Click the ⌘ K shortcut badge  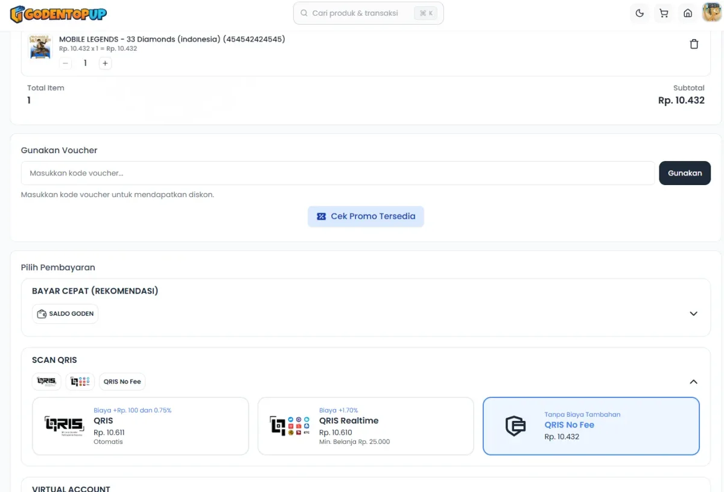pos(426,13)
